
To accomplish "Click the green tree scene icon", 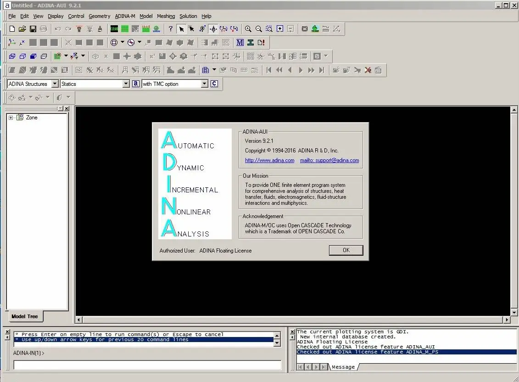I will tap(315, 29).
